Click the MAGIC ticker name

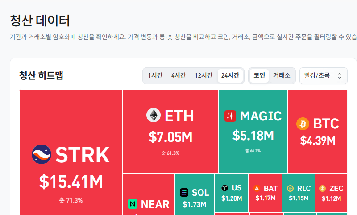261,116
